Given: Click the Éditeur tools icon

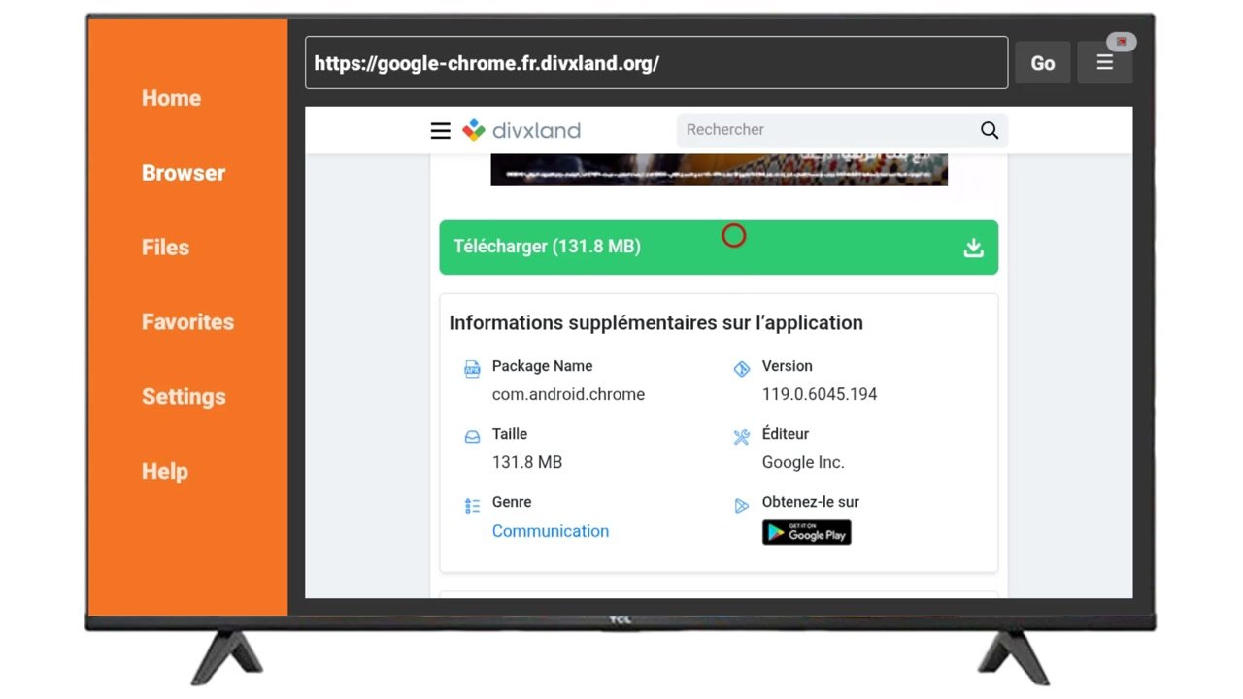Looking at the screenshot, I should click(x=742, y=437).
